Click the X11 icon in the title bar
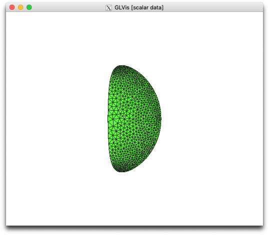269x235 pixels. (108, 7)
